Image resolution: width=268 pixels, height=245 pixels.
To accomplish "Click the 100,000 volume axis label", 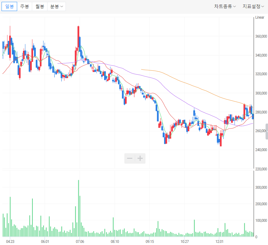I will coord(261,221).
